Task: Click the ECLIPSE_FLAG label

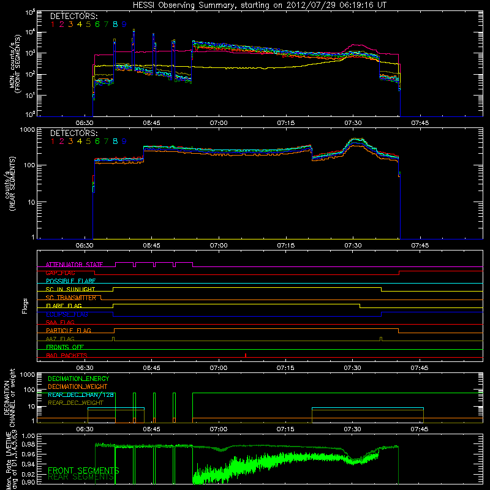Action: pyautogui.click(x=67, y=314)
